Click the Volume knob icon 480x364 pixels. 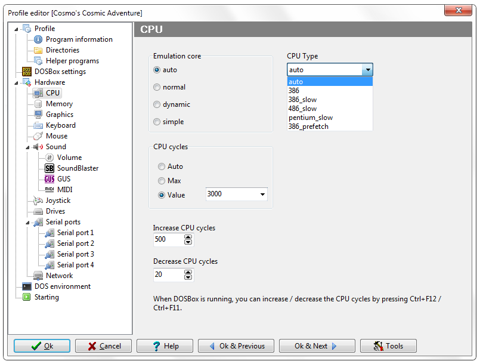click(x=49, y=158)
